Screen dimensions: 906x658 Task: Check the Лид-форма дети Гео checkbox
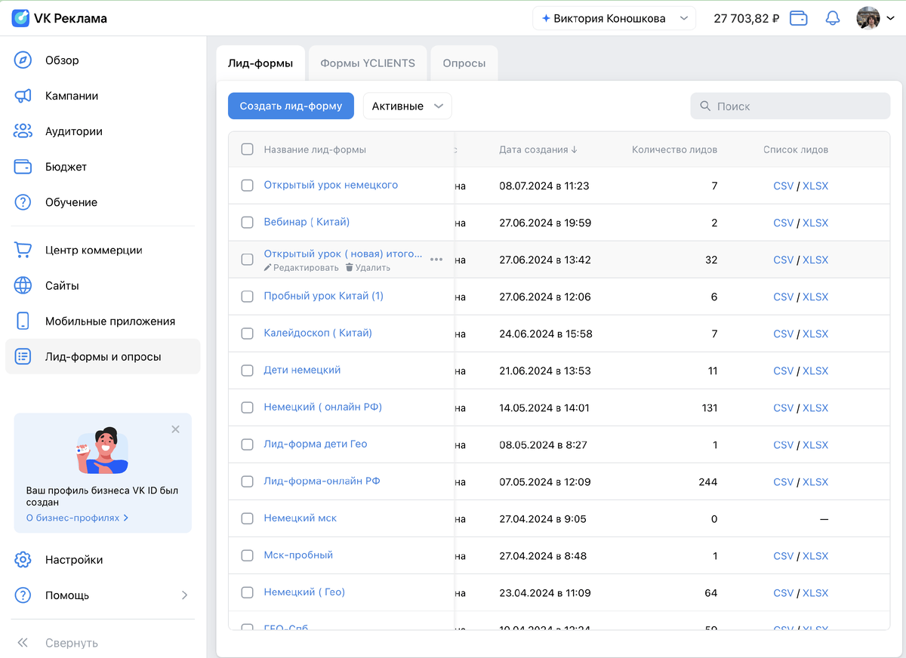click(247, 444)
